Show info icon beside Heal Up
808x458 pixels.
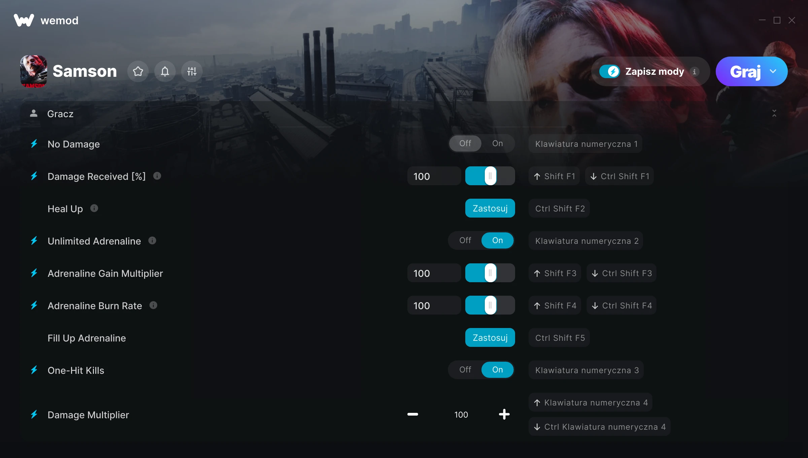[x=94, y=208]
